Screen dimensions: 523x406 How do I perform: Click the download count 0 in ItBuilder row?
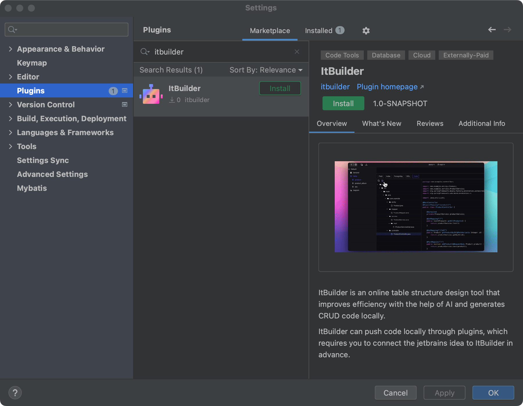click(178, 100)
